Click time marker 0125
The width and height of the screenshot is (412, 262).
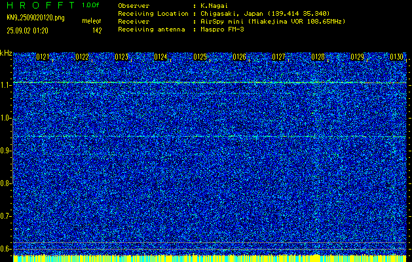pos(200,57)
